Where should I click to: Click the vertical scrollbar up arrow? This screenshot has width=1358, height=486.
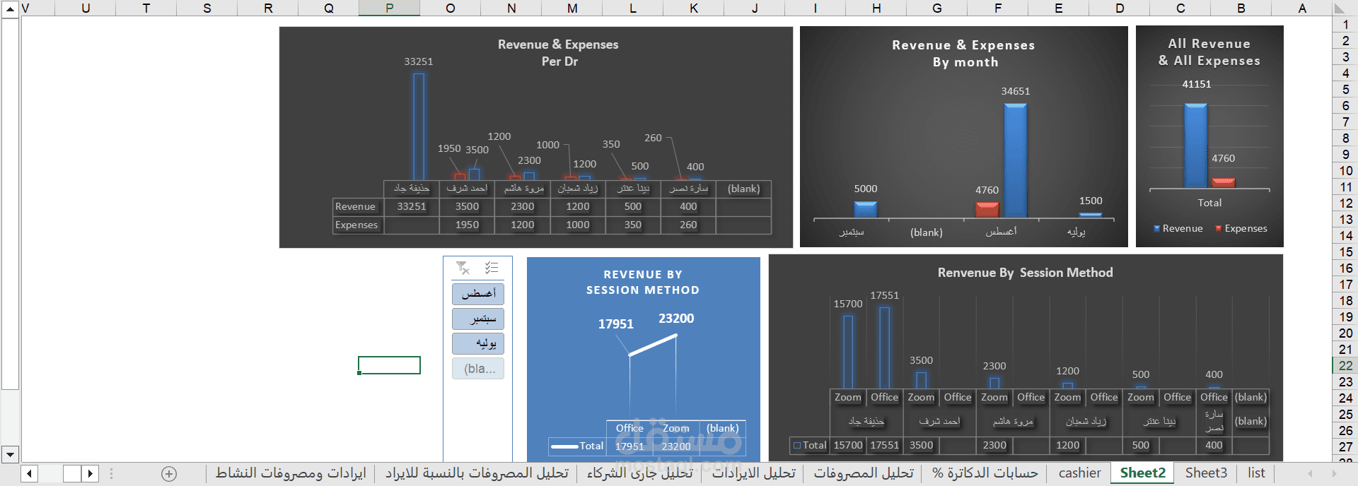pyautogui.click(x=10, y=8)
